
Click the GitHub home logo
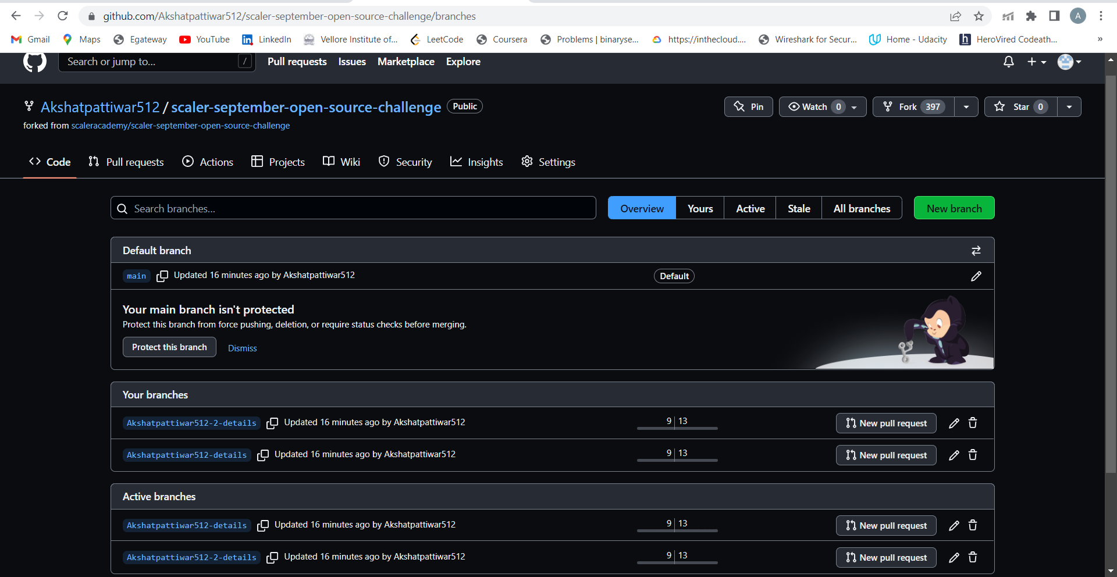[34, 62]
